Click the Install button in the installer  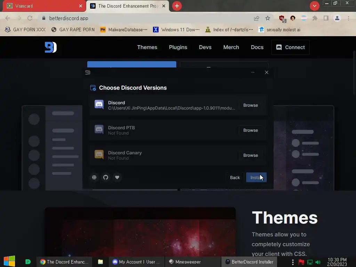click(x=256, y=178)
